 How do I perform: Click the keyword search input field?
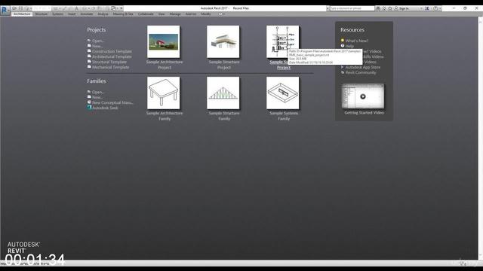click(352, 8)
